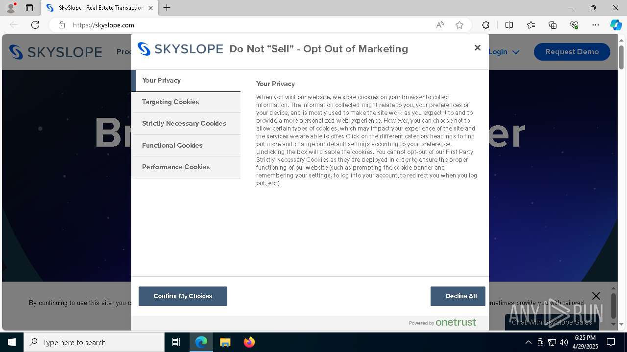
Task: Open browser Extensions menu
Action: click(485, 25)
